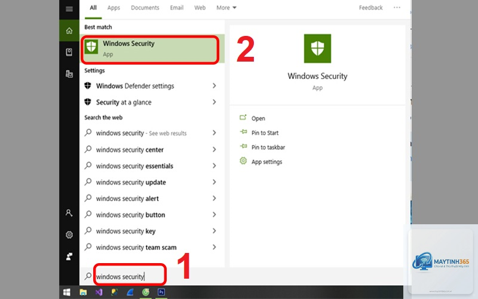
Task: Switch to the Documents tab
Action: (x=145, y=8)
